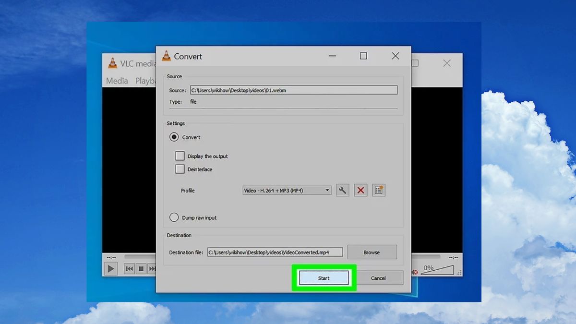Image resolution: width=576 pixels, height=324 pixels.
Task: Create a new profile via list icon
Action: point(379,190)
